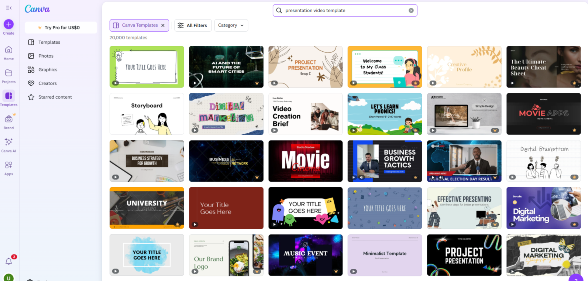Clear the search field with the X icon
Viewport: 588px width, 281px height.
411,10
